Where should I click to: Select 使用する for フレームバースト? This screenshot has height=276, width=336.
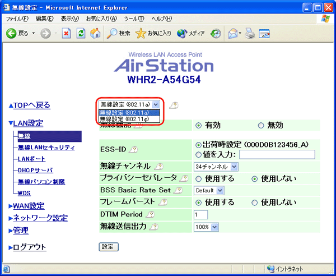(x=199, y=203)
